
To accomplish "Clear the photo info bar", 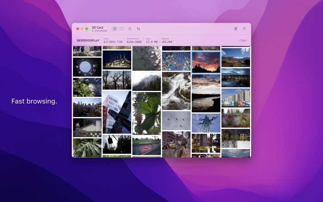I will (x=243, y=40).
